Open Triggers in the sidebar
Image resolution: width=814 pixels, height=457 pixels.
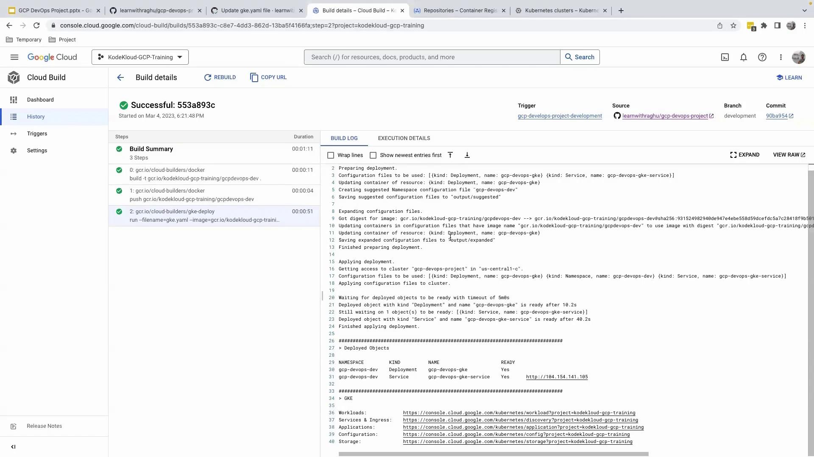37,134
